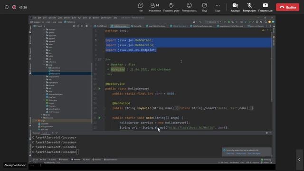
Task: Open the Problems tool window tab
Action: (x=64, y=160)
